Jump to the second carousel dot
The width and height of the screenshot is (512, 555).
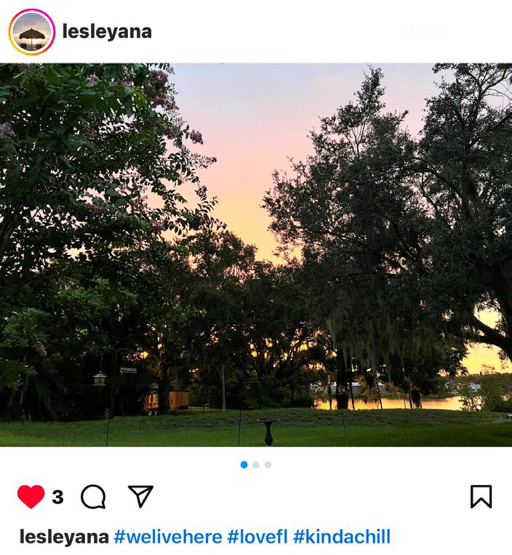coord(256,465)
